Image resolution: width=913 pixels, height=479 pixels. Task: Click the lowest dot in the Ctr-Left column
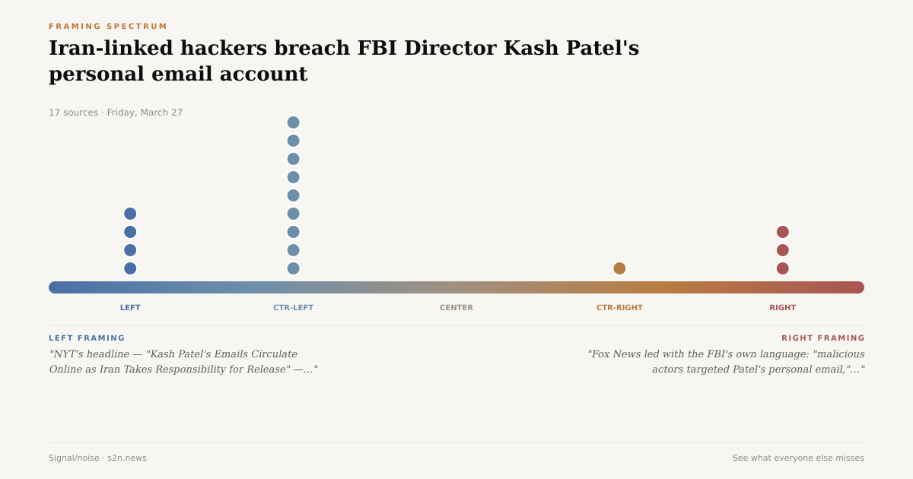[293, 268]
